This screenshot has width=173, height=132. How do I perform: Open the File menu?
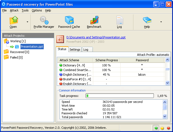click(4, 10)
